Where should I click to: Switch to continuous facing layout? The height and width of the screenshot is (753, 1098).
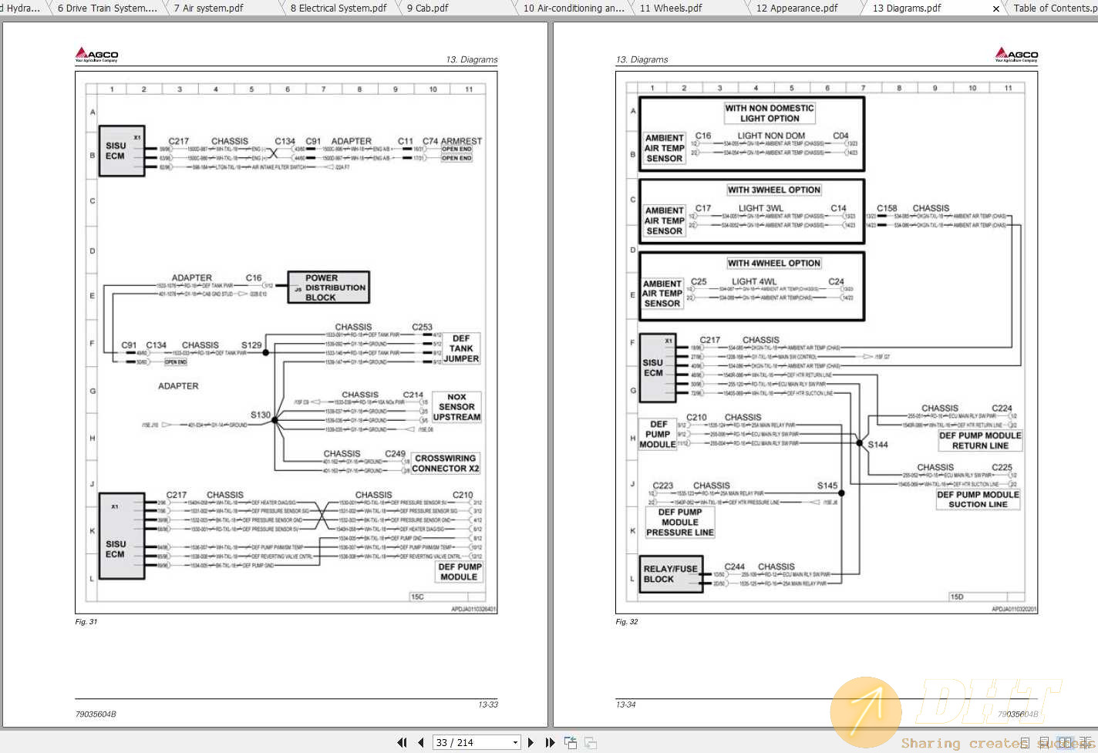[x=1086, y=743]
